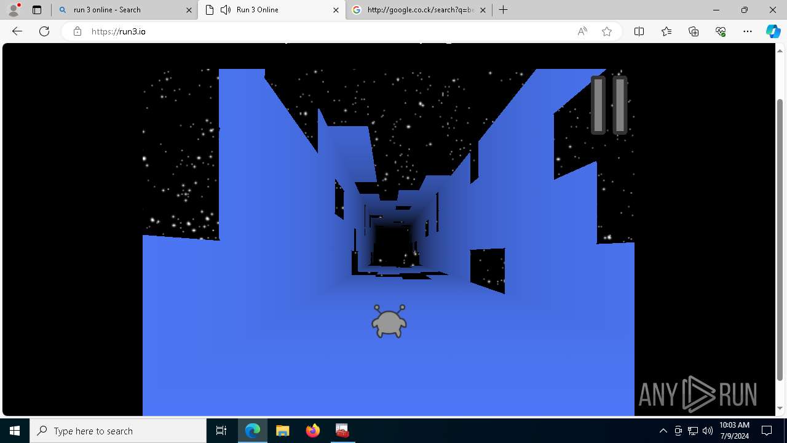Image resolution: width=787 pixels, height=443 pixels.
Task: Add this page to favorites
Action: [607, 31]
